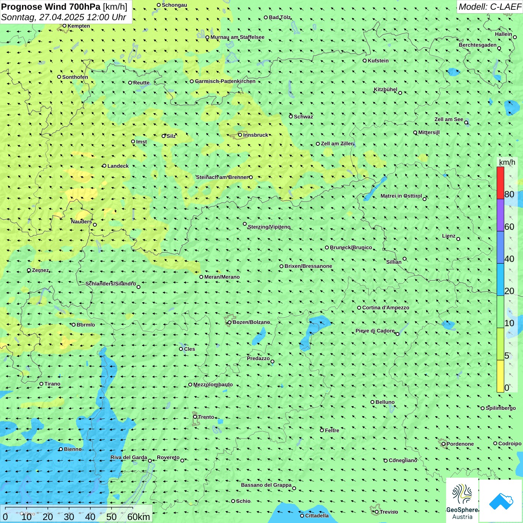Click the yellow legend swatch between 0 and 5
The height and width of the screenshot is (523, 523).
[500, 376]
